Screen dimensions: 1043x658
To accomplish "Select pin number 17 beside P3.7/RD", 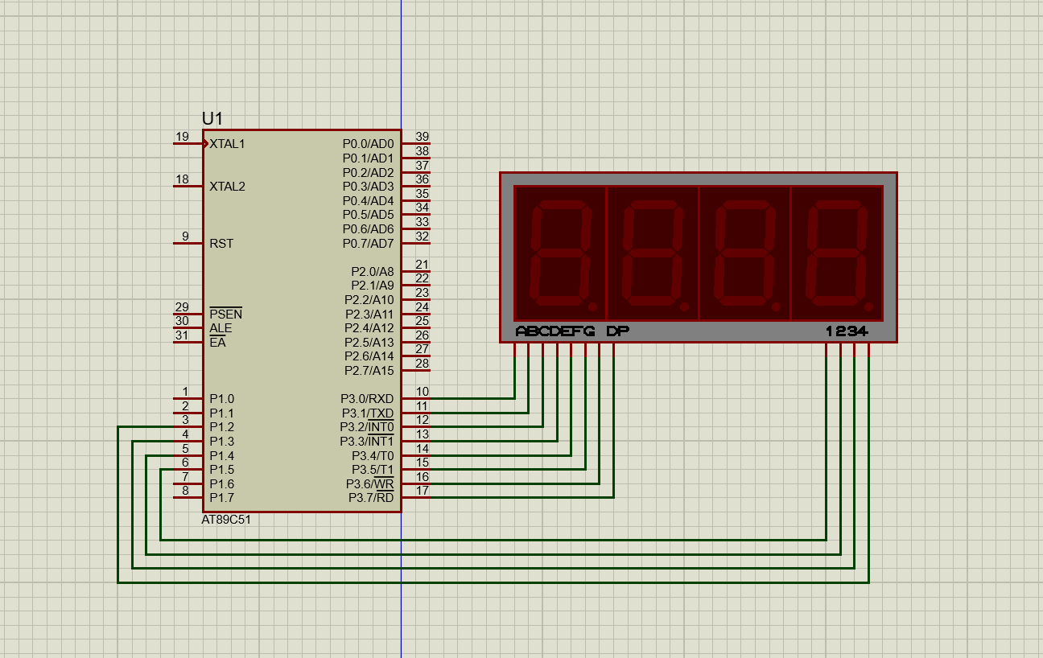I will click(x=422, y=491).
